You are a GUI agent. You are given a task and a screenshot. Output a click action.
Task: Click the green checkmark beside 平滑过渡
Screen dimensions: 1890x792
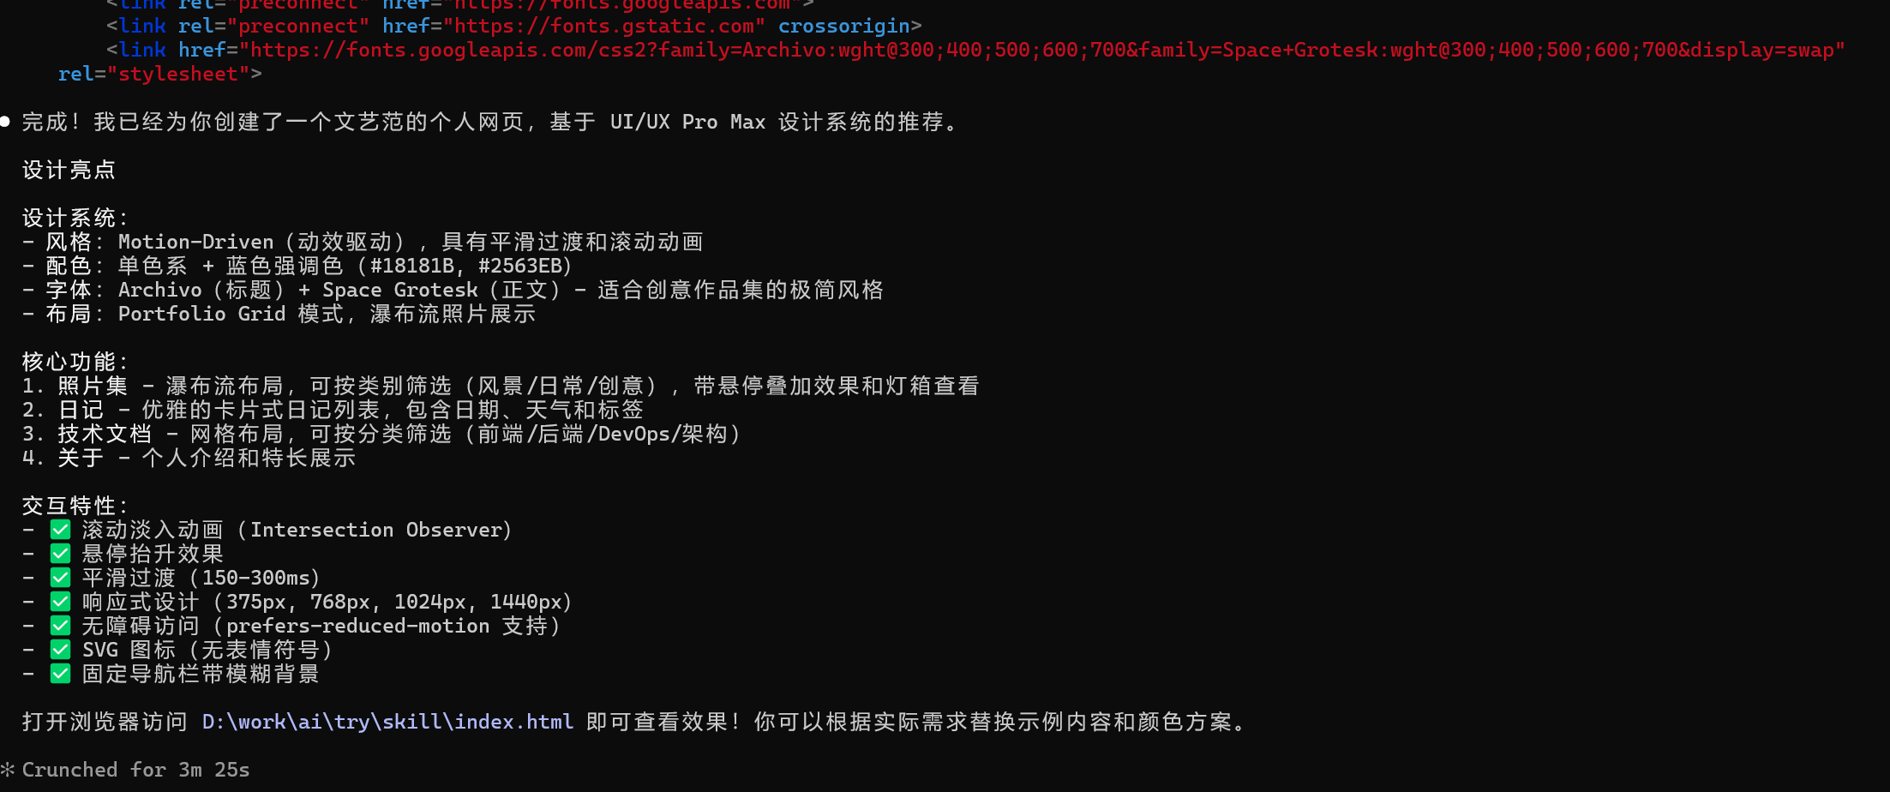point(60,578)
